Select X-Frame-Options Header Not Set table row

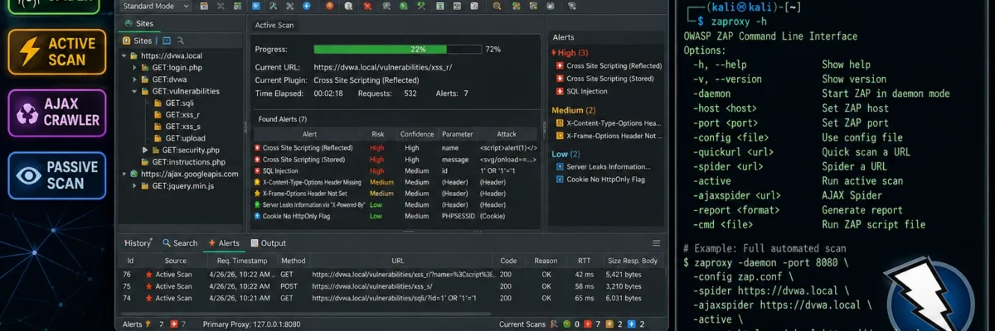[396, 193]
